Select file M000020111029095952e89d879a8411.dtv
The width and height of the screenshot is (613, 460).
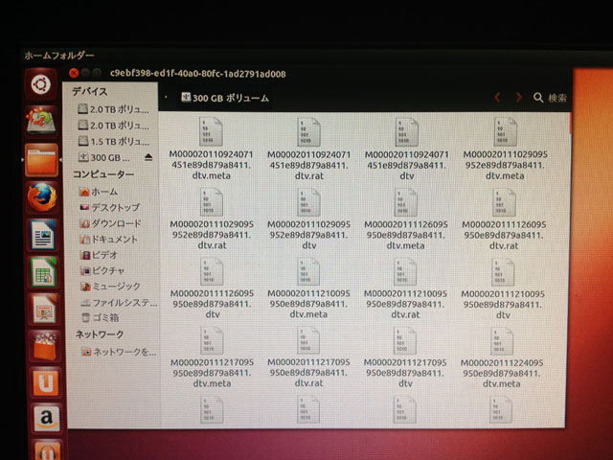tap(308, 218)
